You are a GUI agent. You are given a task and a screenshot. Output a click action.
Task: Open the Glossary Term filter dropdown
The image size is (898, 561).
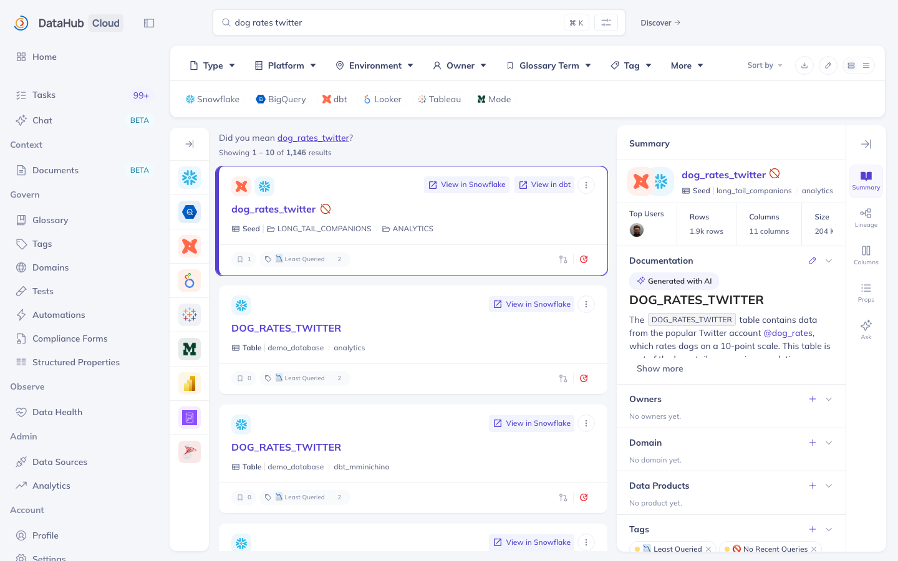coord(549,65)
